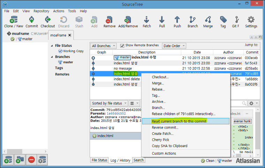Open the diff options gear dropdown
This screenshot has width=265, height=168.
tap(253, 103)
